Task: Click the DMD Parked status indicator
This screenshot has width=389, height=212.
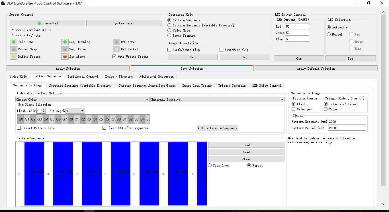Action: click(116, 49)
